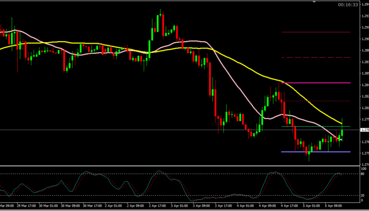Click the red dotted horizontal level line
This screenshot has height=211, width=369.
coord(315,101)
